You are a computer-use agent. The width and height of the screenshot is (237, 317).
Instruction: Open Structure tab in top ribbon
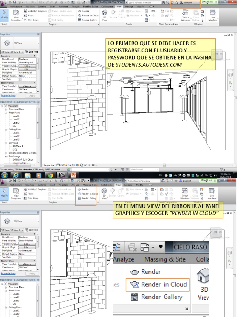click(x=30, y=7)
